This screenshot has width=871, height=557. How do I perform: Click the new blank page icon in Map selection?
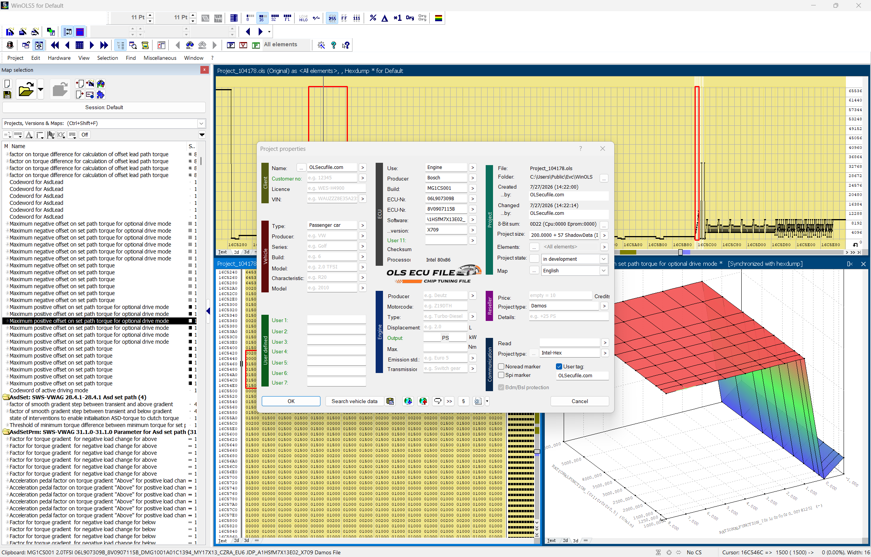(x=7, y=84)
